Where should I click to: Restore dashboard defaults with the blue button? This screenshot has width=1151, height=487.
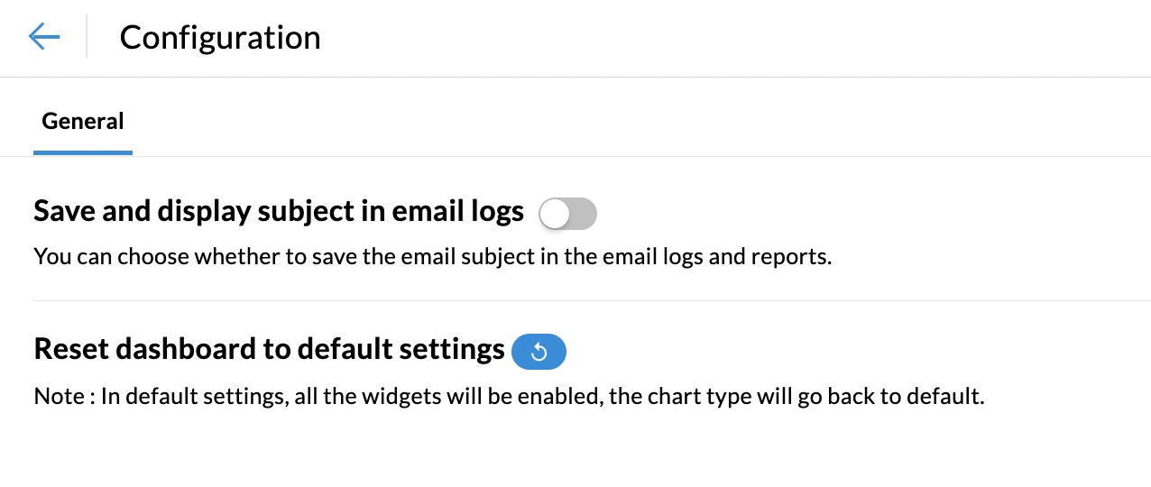[x=539, y=352]
